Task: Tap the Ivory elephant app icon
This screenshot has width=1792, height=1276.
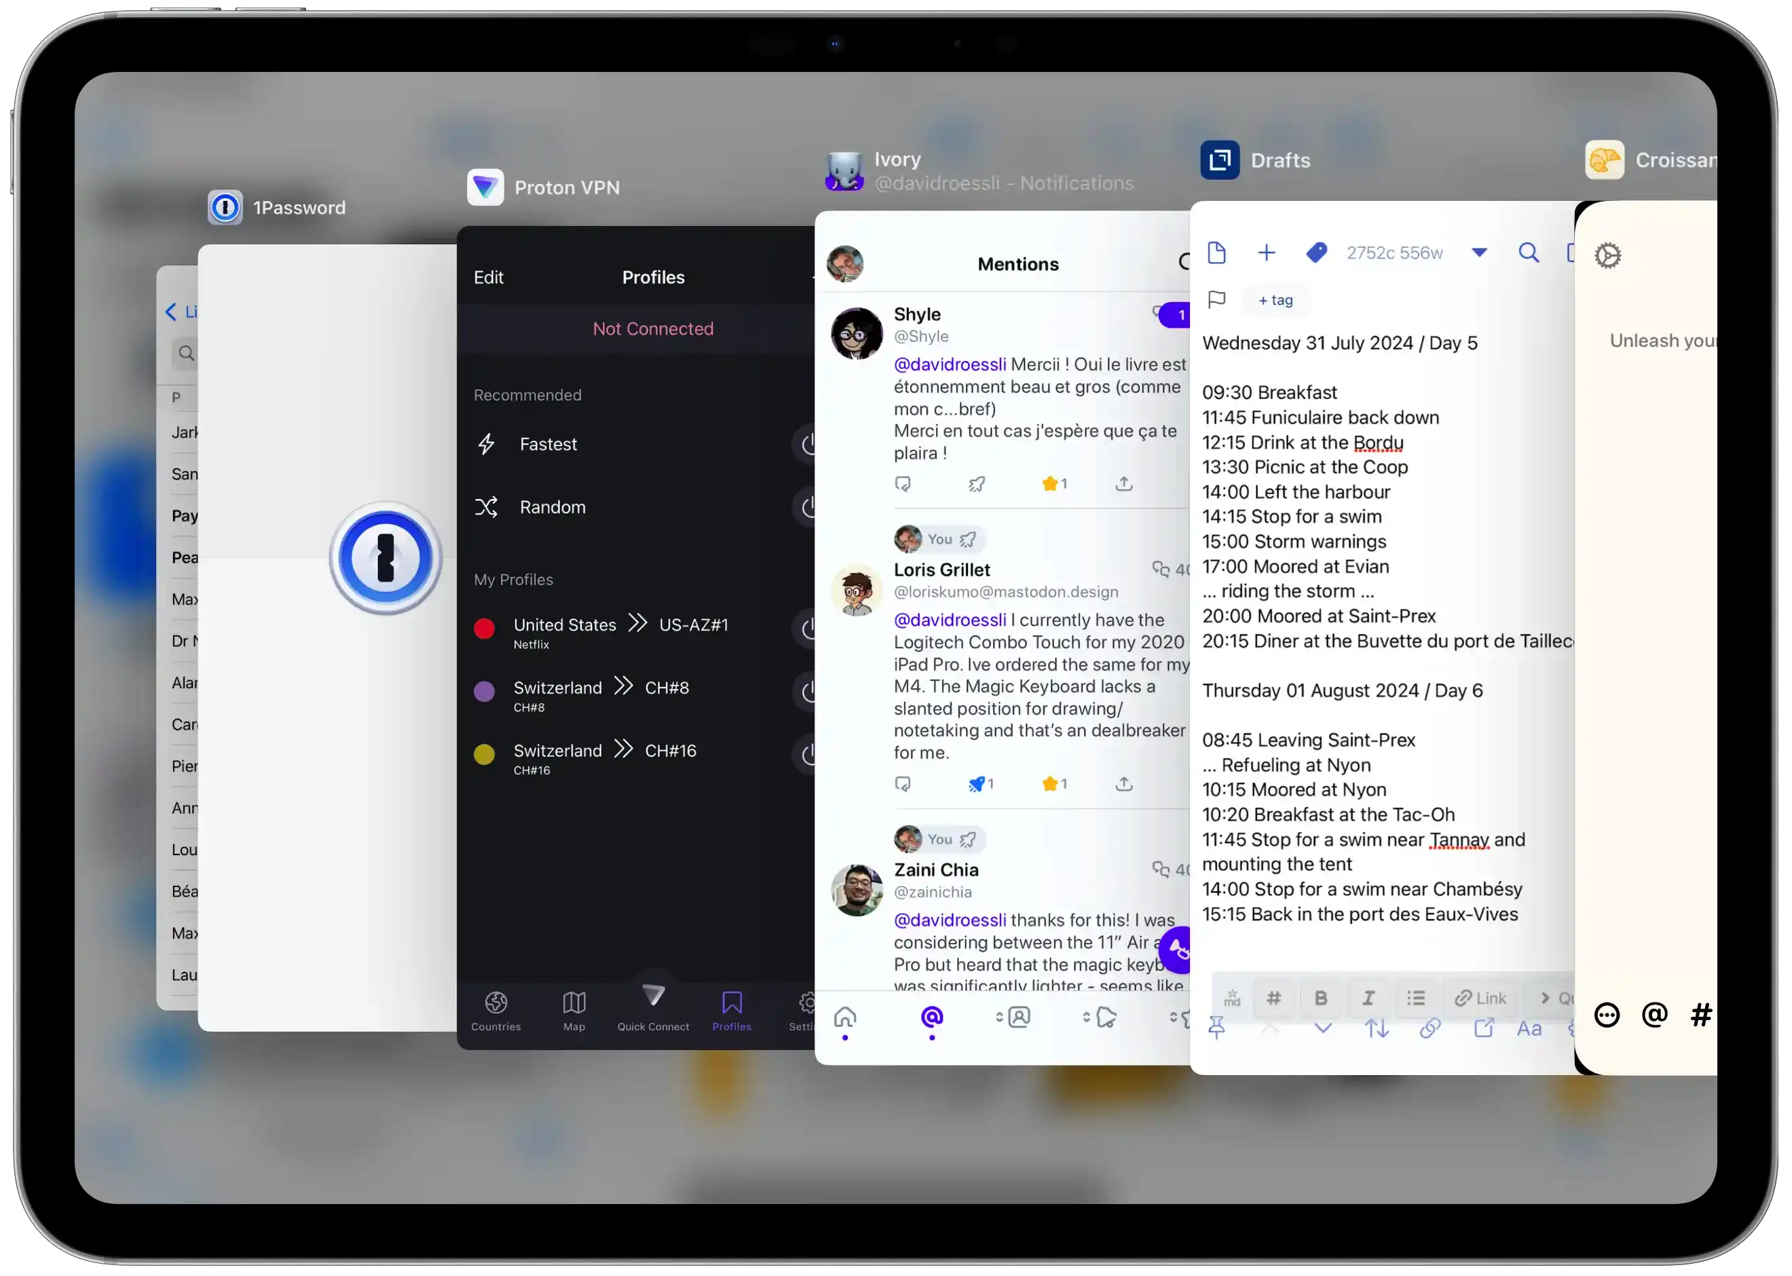Action: (x=844, y=170)
